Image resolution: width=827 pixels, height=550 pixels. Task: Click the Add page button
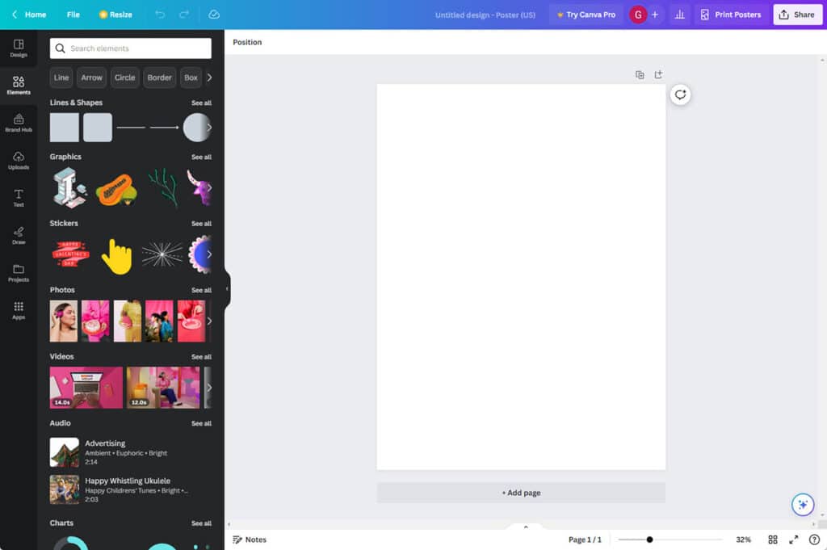[521, 493]
